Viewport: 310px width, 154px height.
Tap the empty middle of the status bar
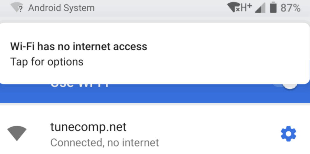[160, 8]
